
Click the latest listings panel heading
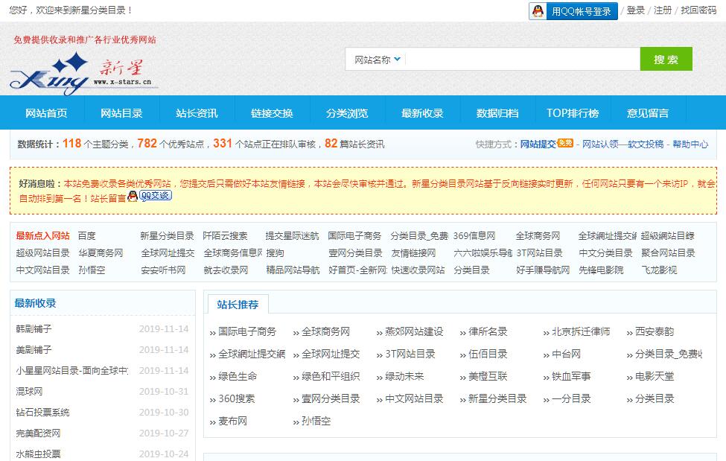pos(36,303)
